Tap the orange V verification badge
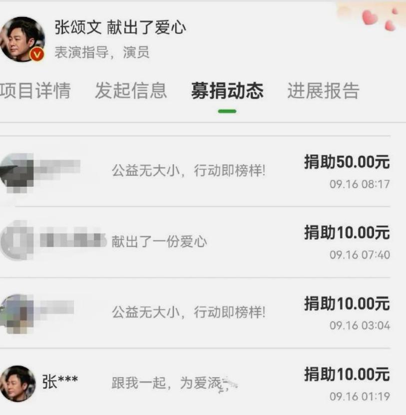This screenshot has width=406, height=415. (37, 54)
